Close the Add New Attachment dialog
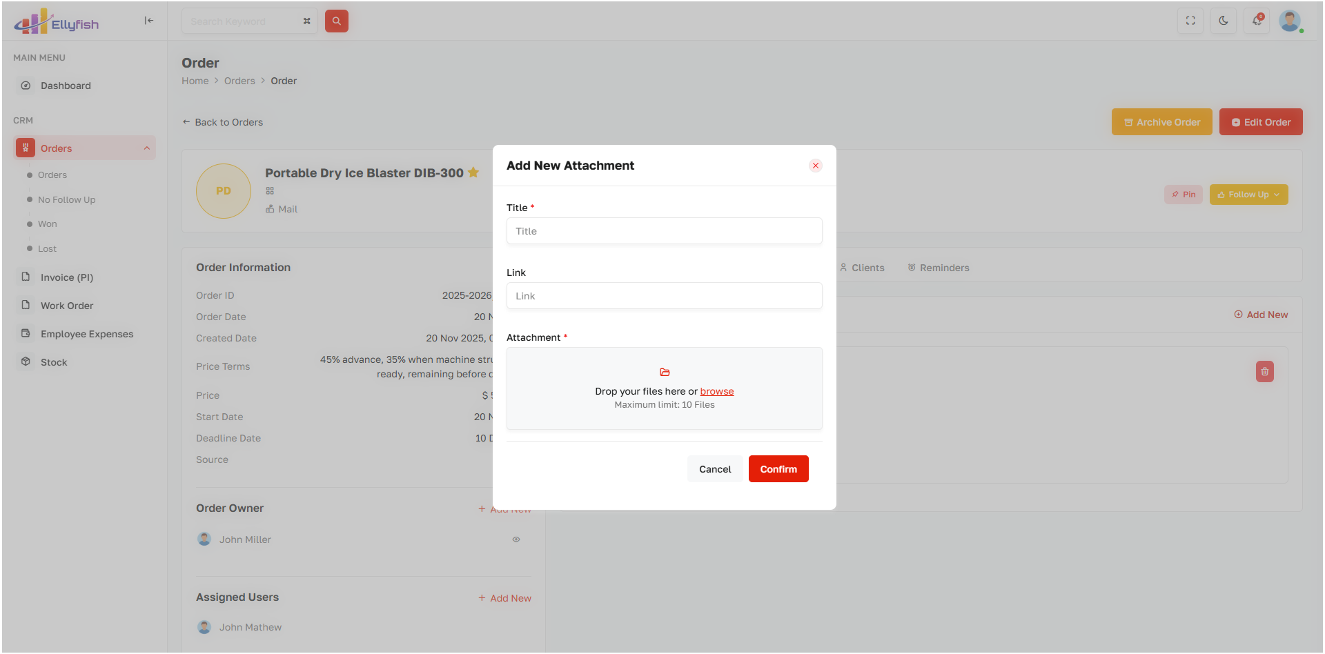This screenshot has height=654, width=1325. (x=815, y=166)
